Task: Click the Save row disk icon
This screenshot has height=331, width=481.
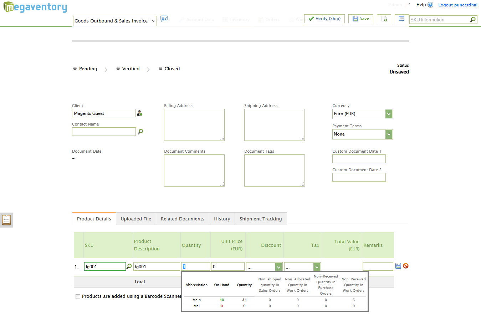Action: (398, 266)
